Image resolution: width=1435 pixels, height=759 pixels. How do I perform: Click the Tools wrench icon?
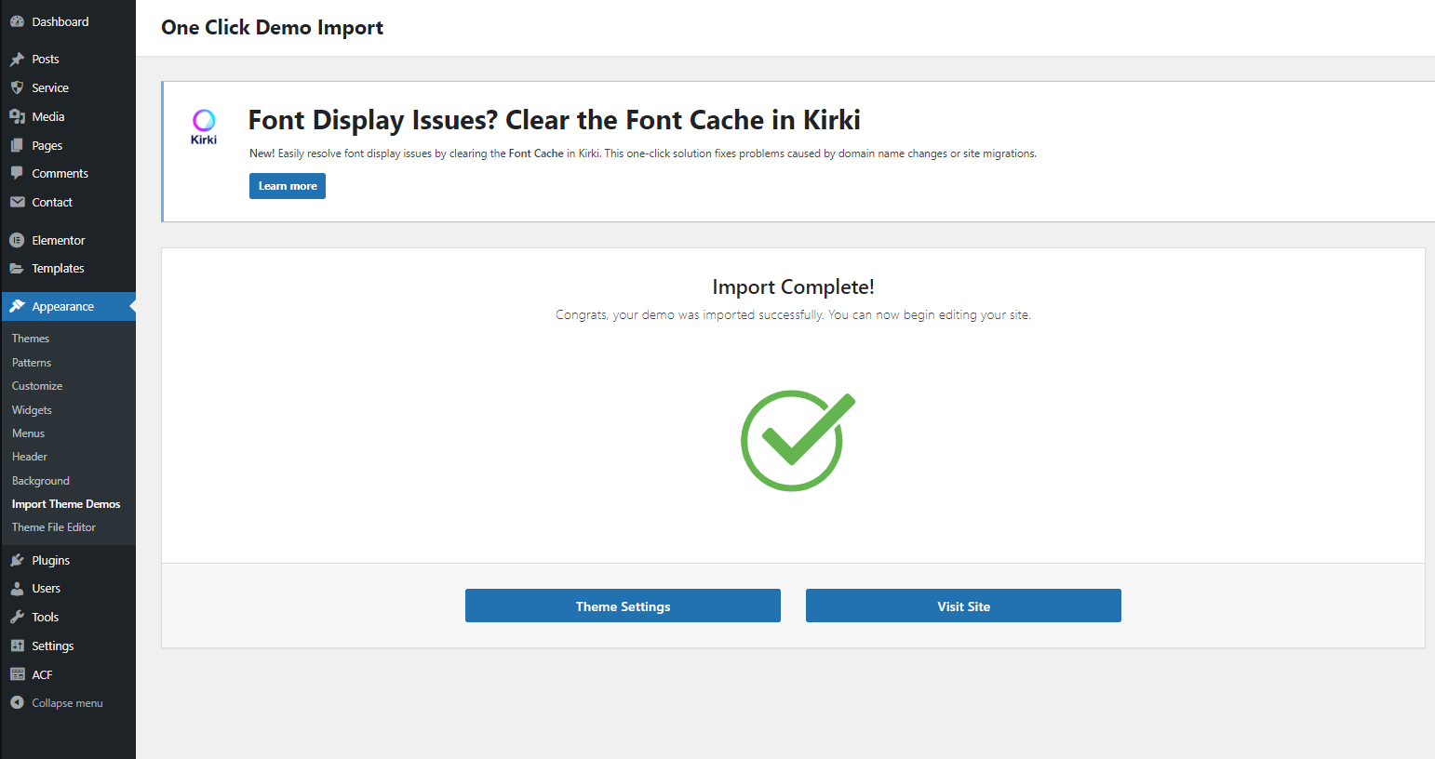tap(17, 617)
